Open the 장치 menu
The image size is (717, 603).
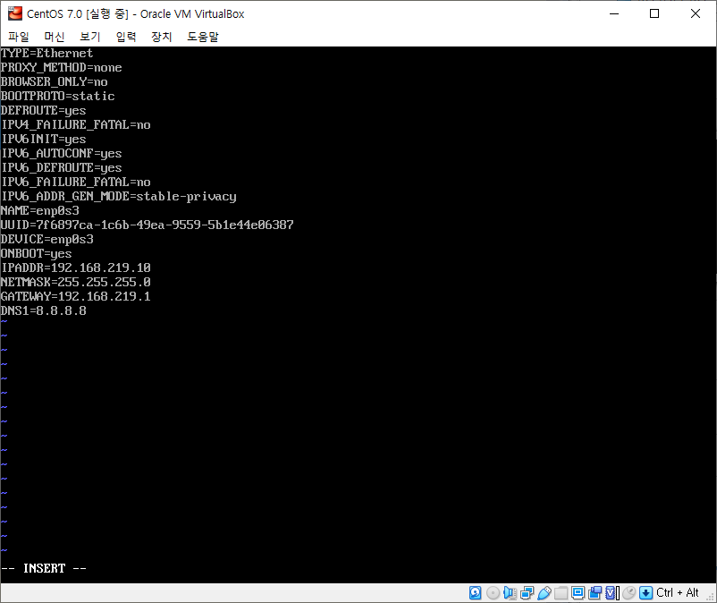point(160,37)
